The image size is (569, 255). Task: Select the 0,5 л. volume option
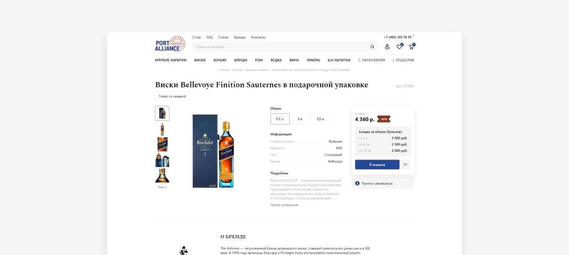coord(280,119)
